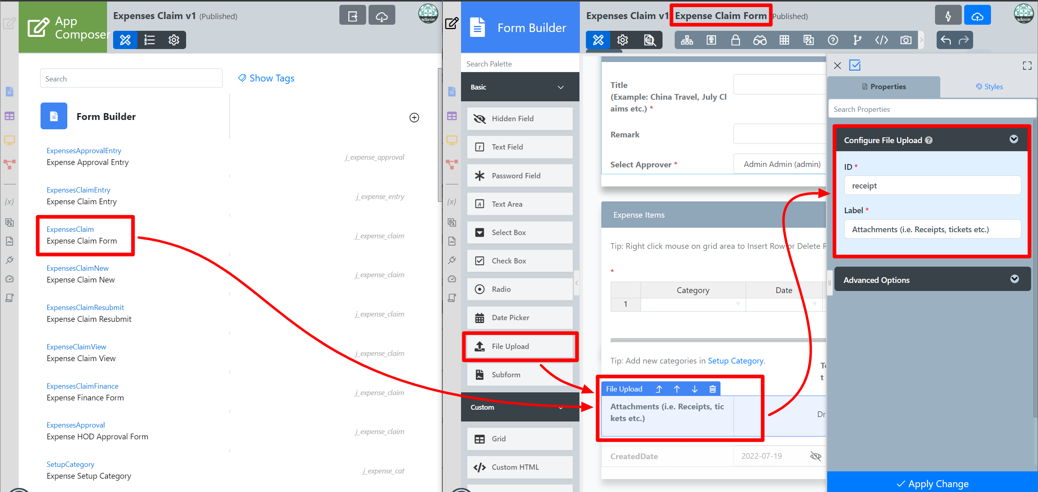Click the checkmark apply icon beside close X
Viewport: 1038px width, 492px height.
pyautogui.click(x=855, y=65)
